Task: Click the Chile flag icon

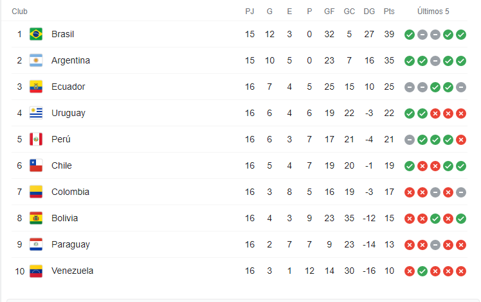Action: (x=36, y=165)
